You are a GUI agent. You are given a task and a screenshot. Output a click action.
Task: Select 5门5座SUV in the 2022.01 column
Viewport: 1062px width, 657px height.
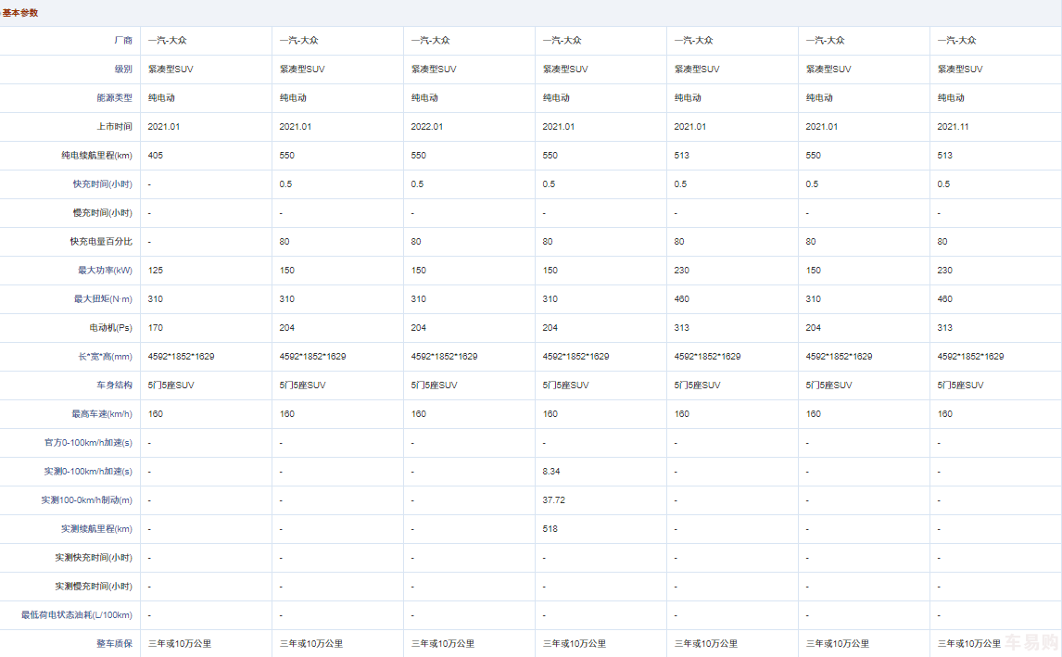click(x=434, y=385)
